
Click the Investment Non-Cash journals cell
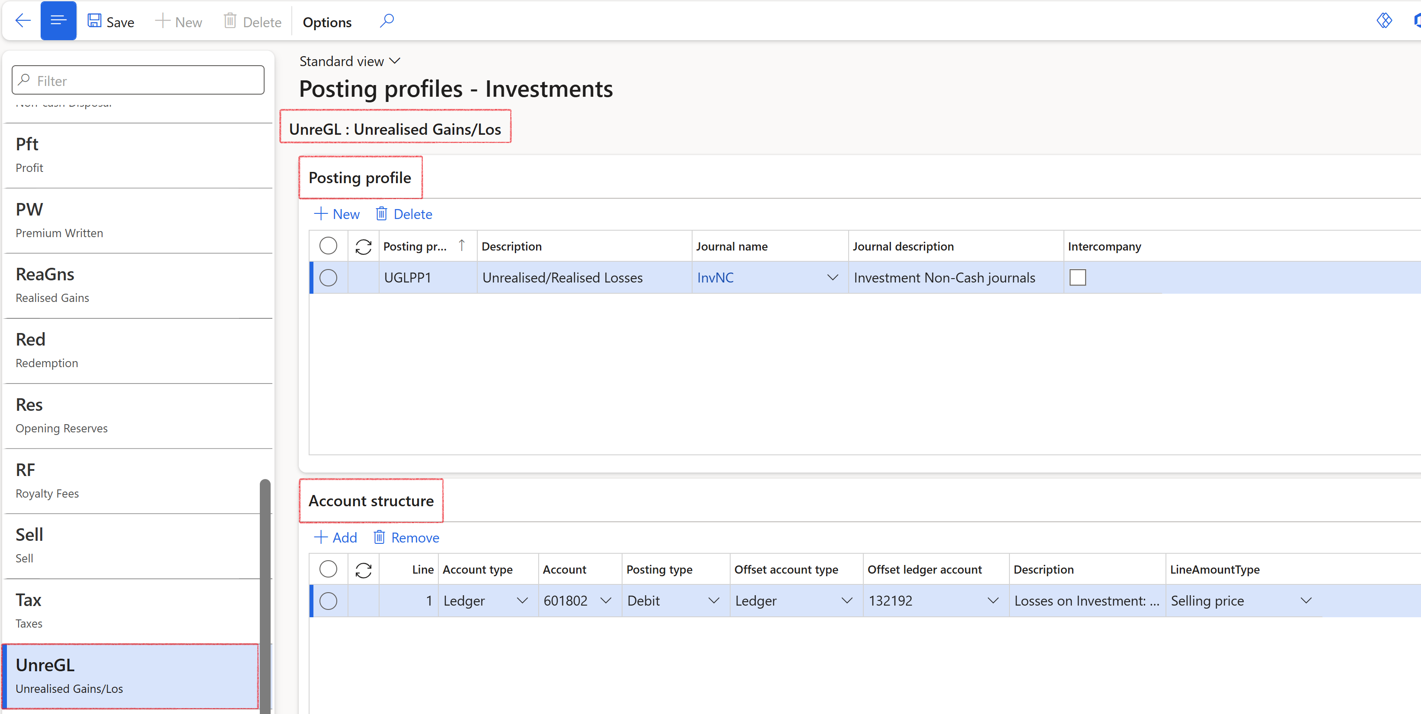click(955, 277)
